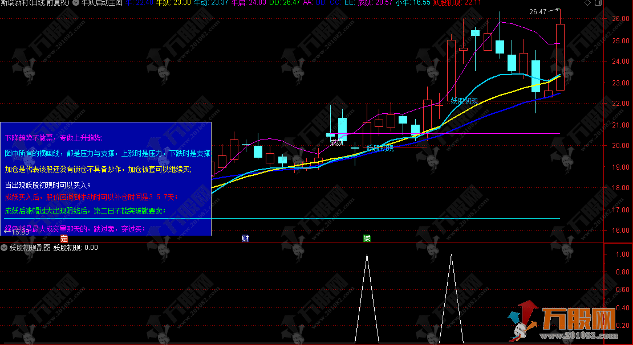Click the last red candlestick on the right
The image size is (633, 345).
[x=560, y=57]
